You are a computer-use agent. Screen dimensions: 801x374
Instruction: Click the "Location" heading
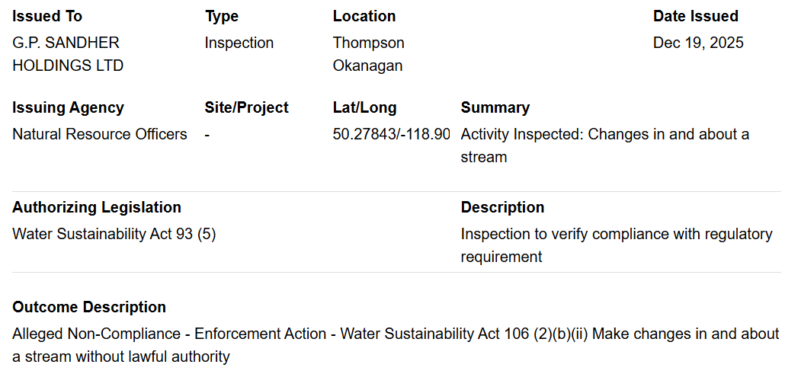pos(364,16)
